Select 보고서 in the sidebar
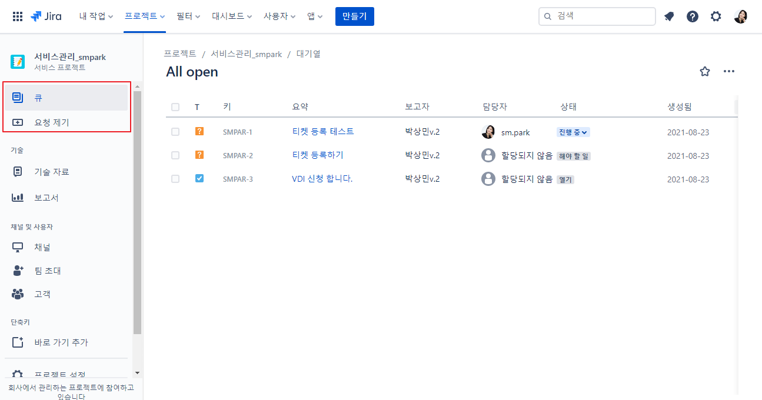Screen dimensions: 762x400 coord(66,198)
